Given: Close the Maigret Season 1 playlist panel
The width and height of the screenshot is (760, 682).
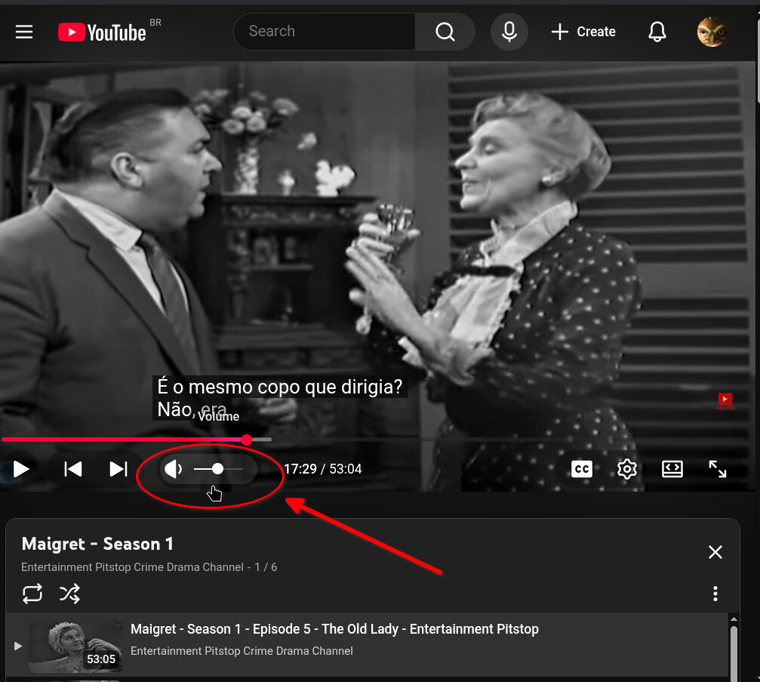Looking at the screenshot, I should [715, 552].
